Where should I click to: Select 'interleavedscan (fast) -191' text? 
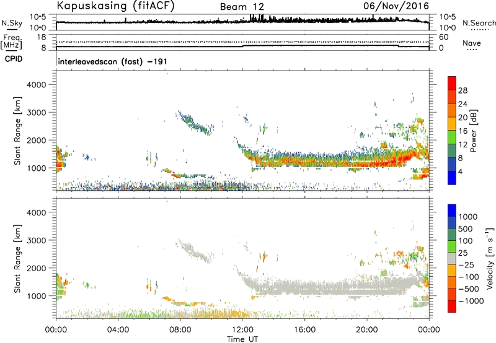click(x=113, y=61)
